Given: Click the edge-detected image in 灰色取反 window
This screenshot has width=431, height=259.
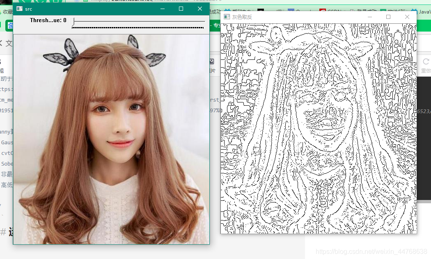Looking at the screenshot, I should click(319, 128).
